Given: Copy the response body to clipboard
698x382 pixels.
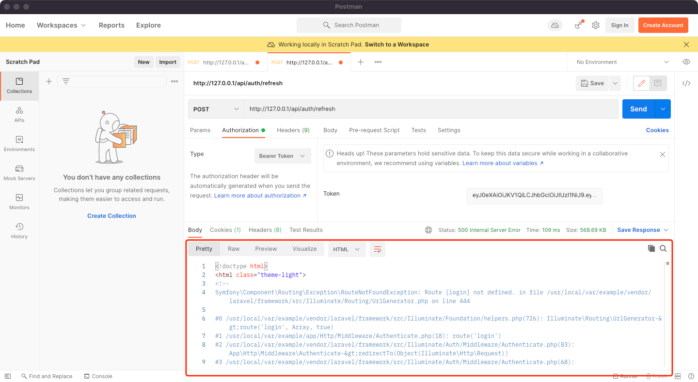Looking at the screenshot, I should click(651, 248).
